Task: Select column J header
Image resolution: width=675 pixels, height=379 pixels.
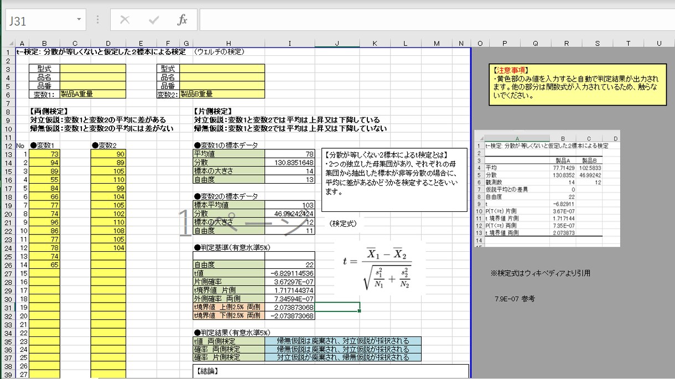Action: (x=337, y=43)
